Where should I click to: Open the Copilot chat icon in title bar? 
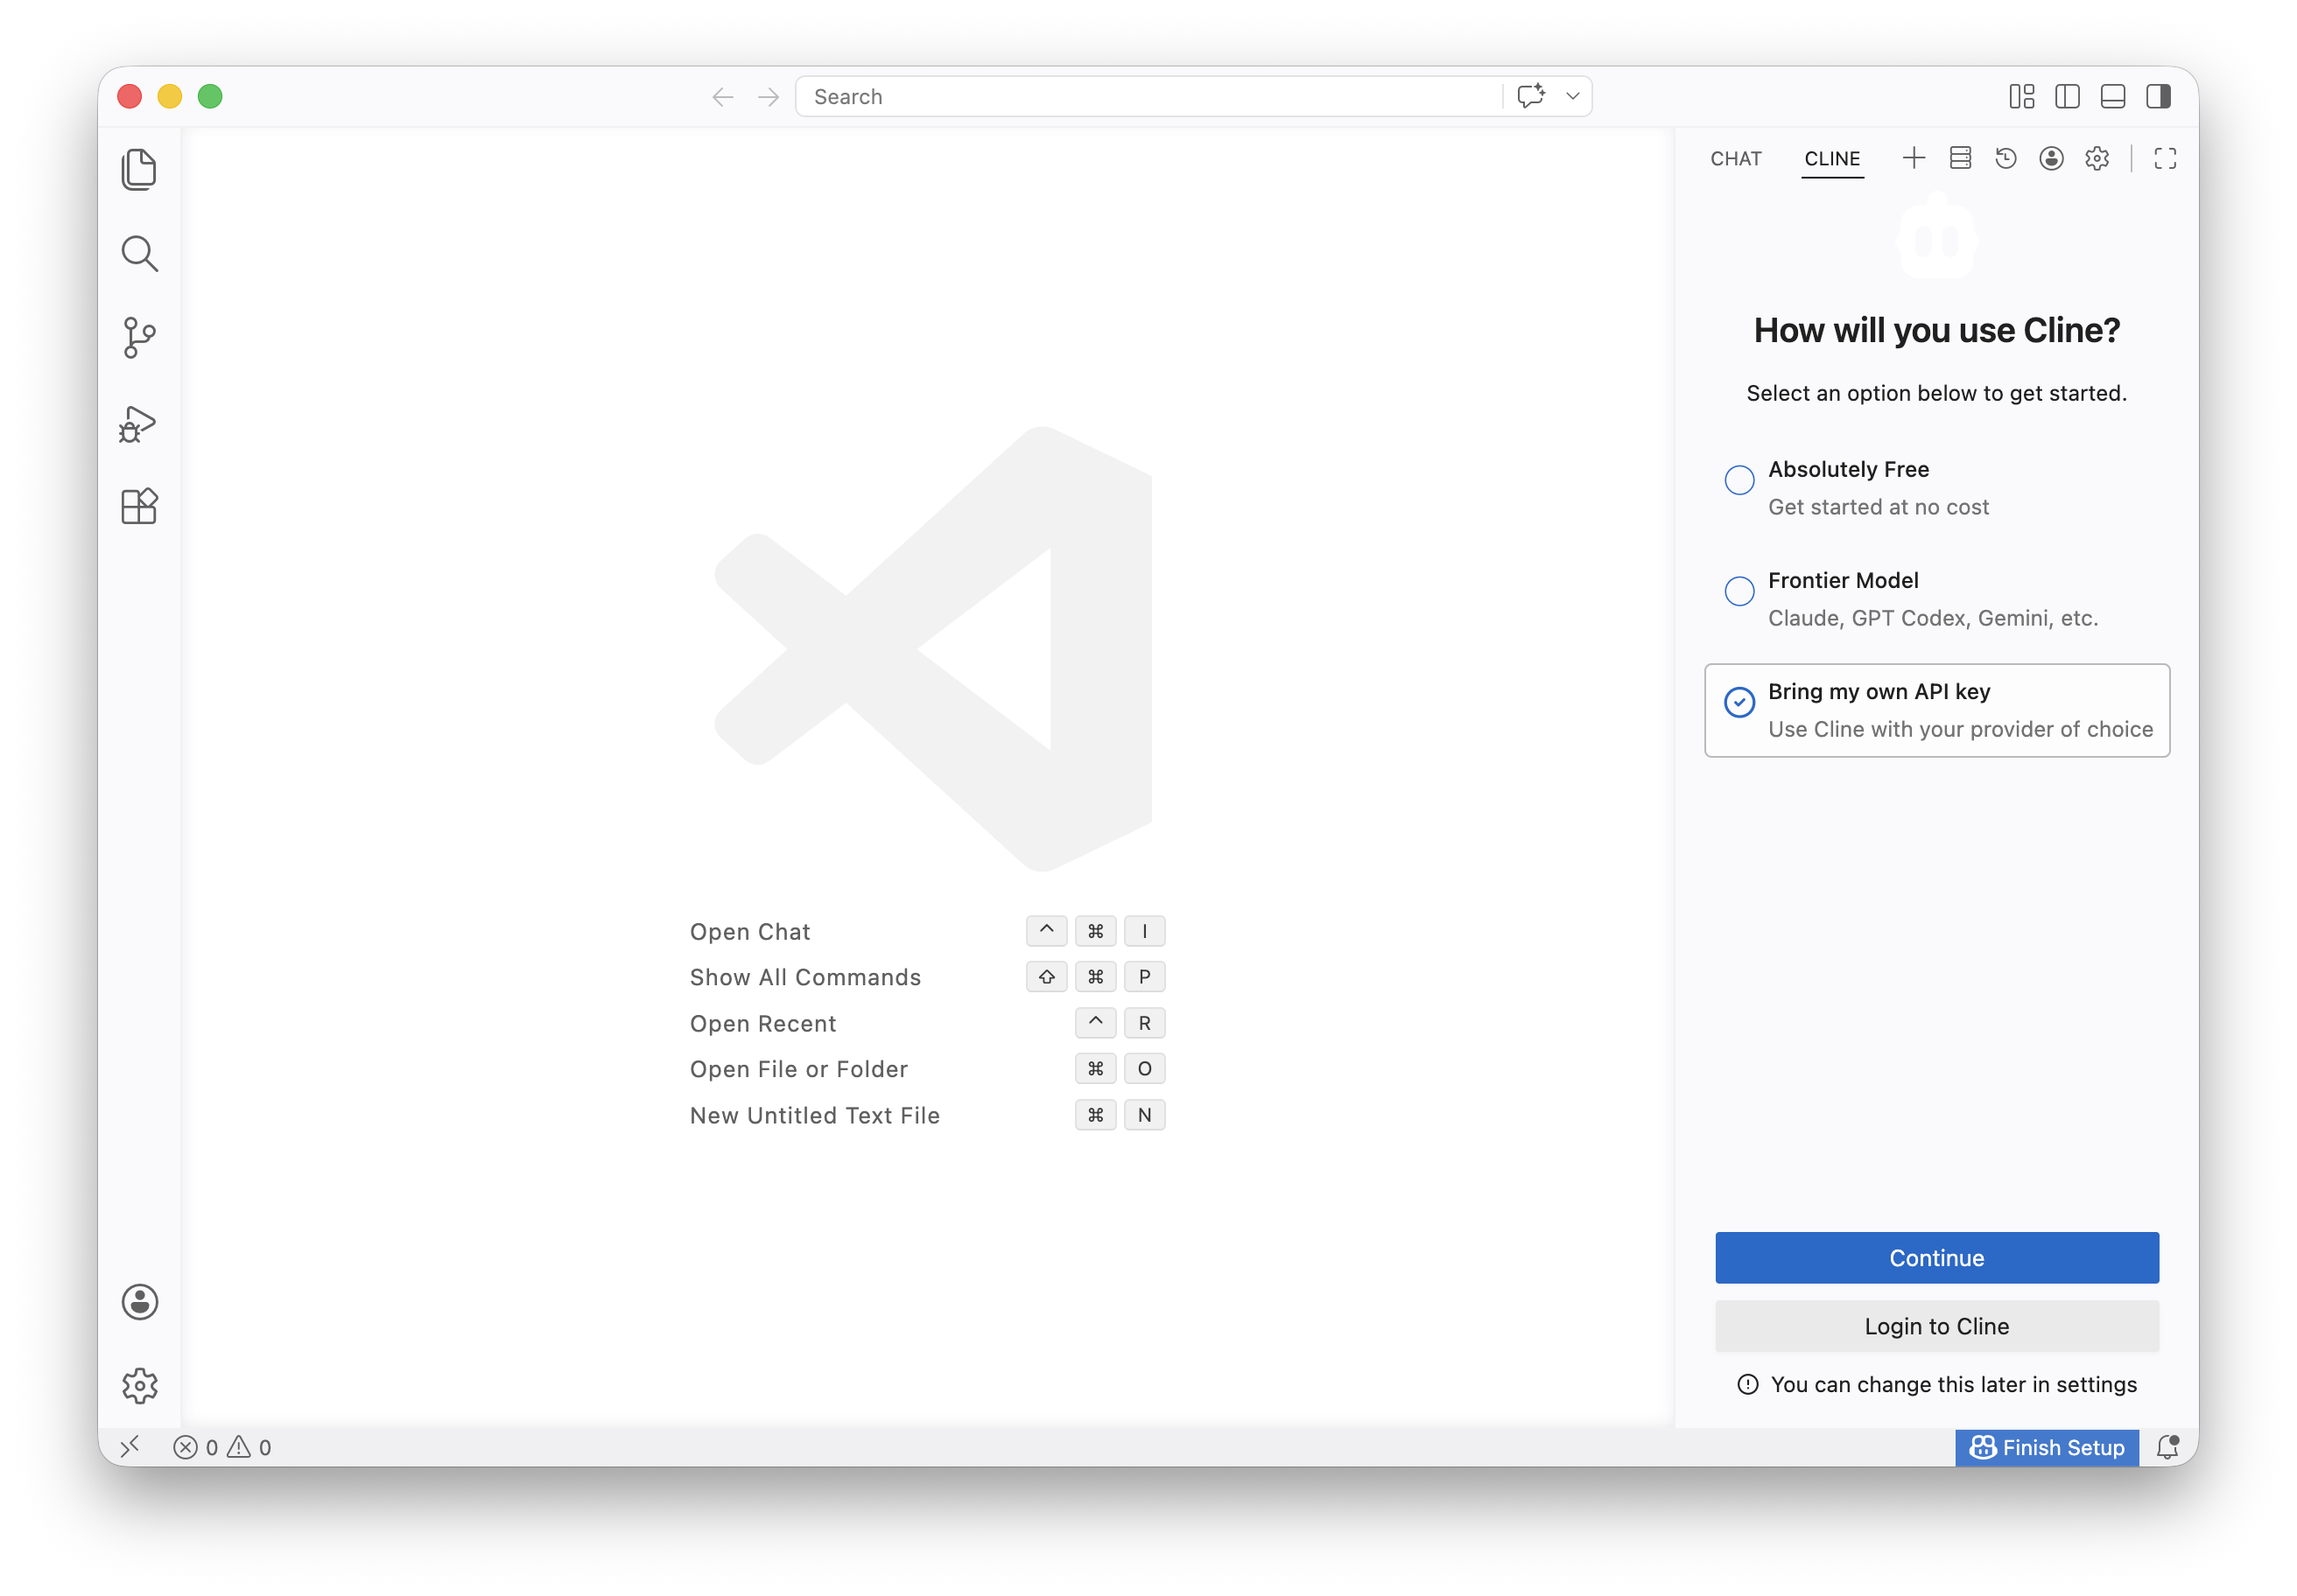(x=1531, y=96)
